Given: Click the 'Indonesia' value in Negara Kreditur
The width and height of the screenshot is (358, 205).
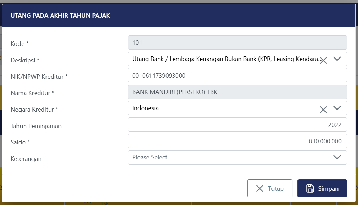Looking at the screenshot, I should coord(146,108).
